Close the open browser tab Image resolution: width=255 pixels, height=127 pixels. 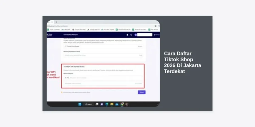pos(52,22)
